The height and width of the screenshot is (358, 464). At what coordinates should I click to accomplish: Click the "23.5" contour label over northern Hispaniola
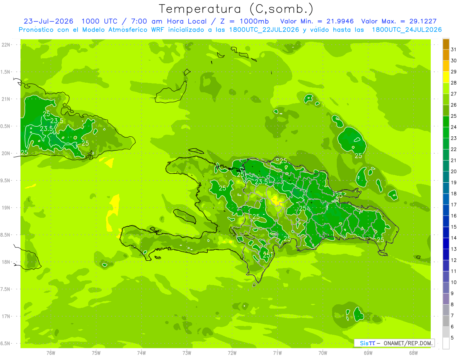(x=261, y=182)
